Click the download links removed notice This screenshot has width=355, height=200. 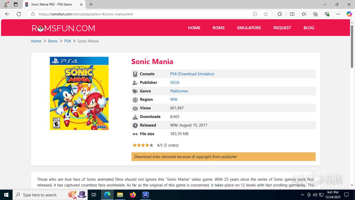coord(223,157)
